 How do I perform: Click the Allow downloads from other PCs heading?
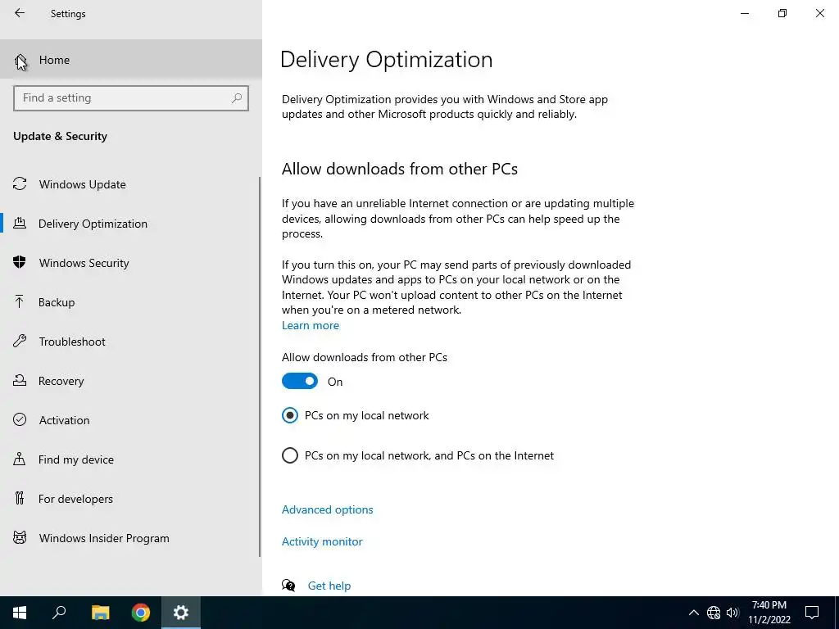[x=400, y=169]
